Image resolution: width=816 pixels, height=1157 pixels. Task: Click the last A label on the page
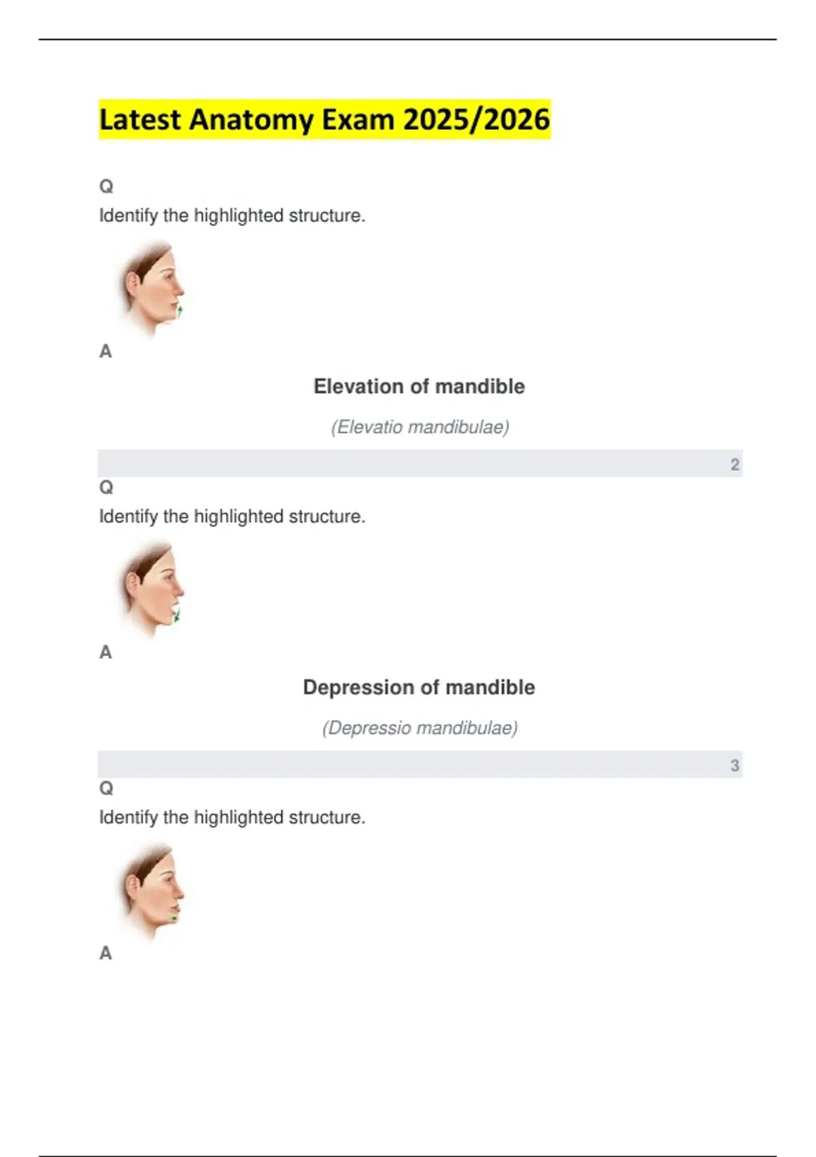(105, 953)
